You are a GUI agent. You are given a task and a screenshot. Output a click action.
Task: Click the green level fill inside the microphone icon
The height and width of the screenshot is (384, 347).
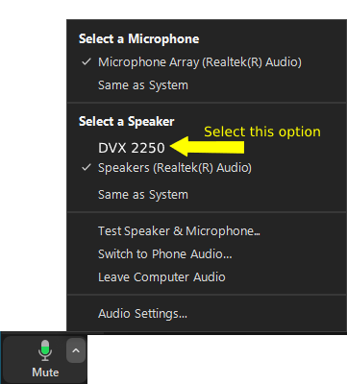(x=45, y=348)
